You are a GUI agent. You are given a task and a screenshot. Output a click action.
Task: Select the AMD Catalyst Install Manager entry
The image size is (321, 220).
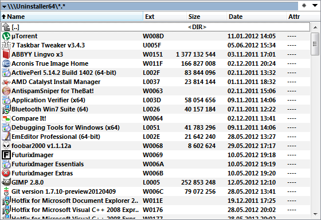[56, 82]
